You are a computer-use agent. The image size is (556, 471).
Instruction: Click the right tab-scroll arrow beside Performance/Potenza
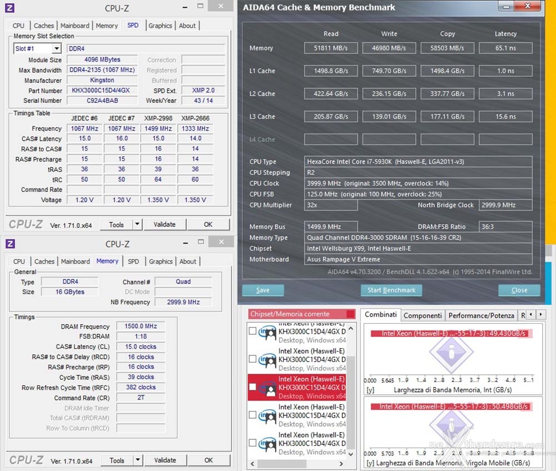click(x=540, y=315)
